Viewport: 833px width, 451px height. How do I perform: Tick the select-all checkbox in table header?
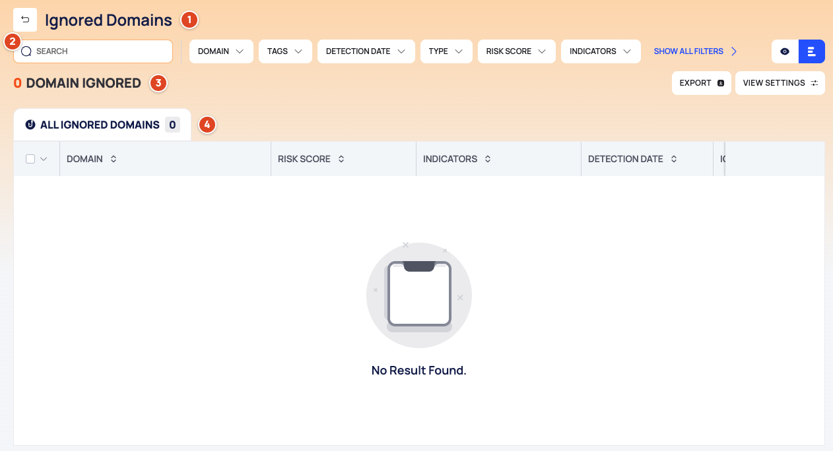click(x=30, y=159)
